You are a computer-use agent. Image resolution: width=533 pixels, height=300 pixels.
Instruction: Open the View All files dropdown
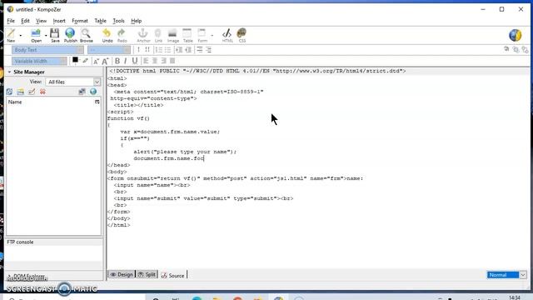[72, 82]
